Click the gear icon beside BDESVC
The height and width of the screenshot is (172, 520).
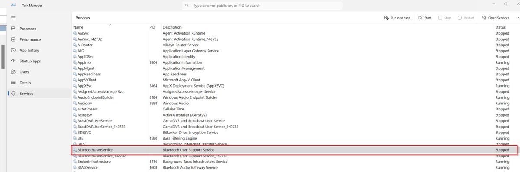(75, 133)
